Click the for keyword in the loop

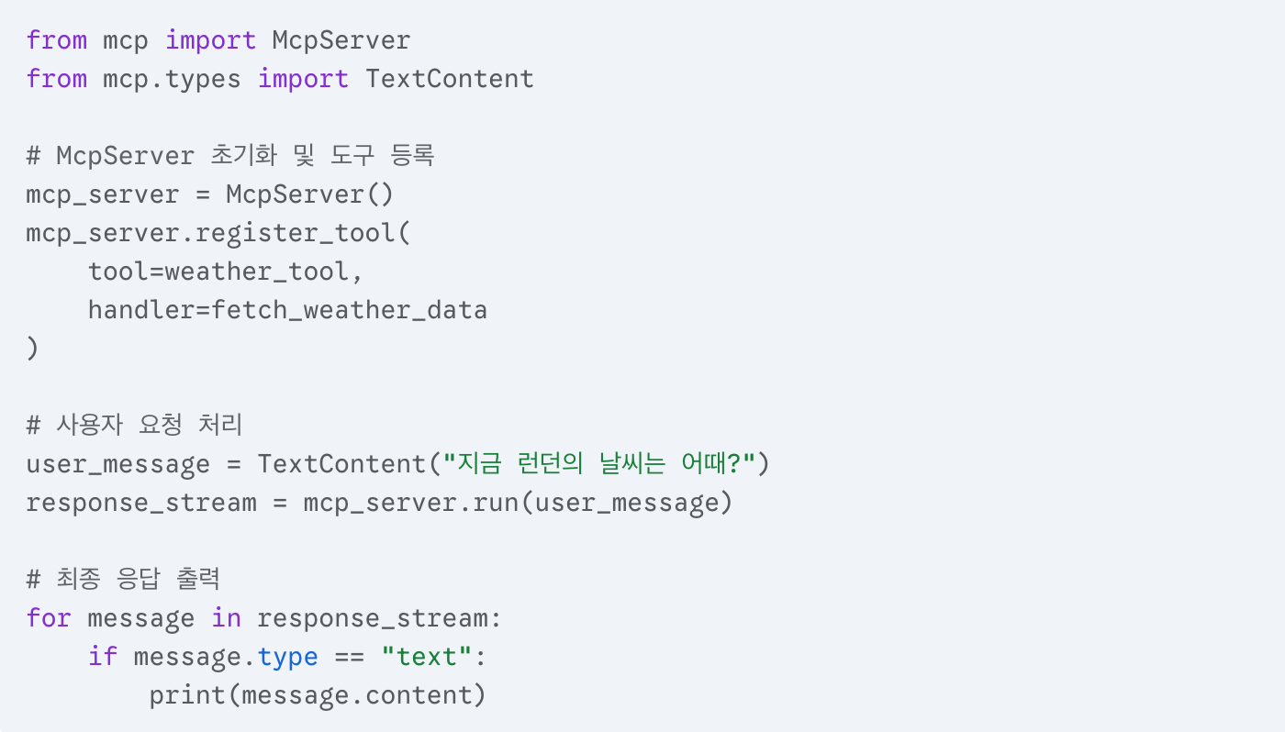coord(49,618)
